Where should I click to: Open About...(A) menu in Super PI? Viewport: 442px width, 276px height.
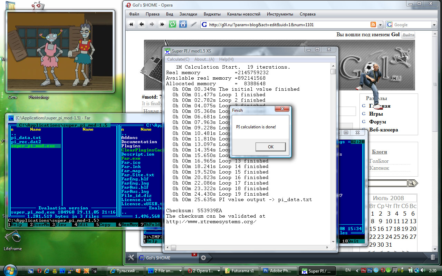pyautogui.click(x=204, y=59)
